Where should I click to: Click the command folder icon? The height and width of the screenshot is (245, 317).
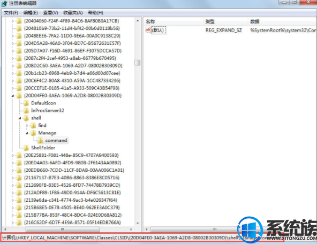pyautogui.click(x=40, y=140)
